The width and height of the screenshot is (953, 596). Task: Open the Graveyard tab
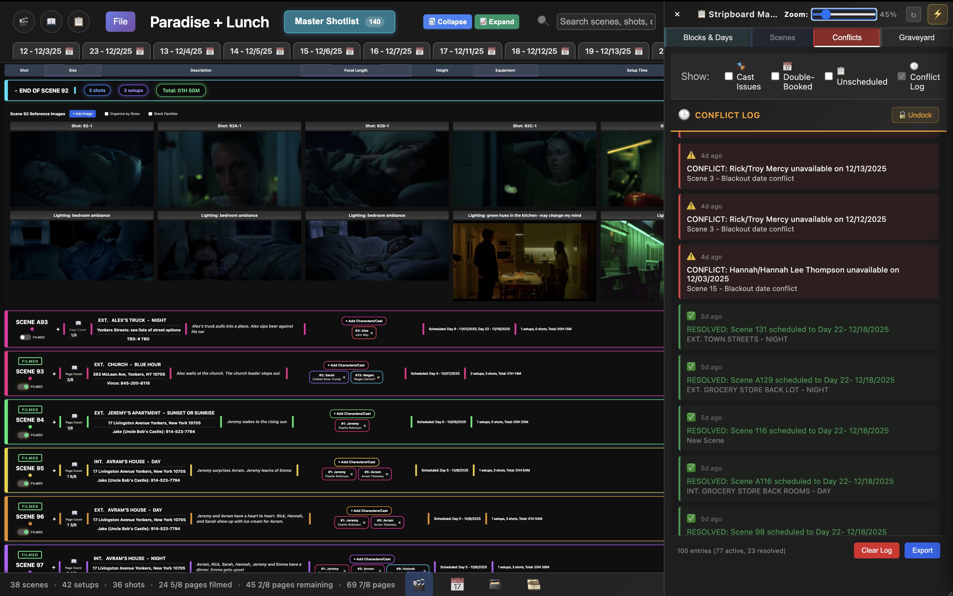(x=916, y=38)
